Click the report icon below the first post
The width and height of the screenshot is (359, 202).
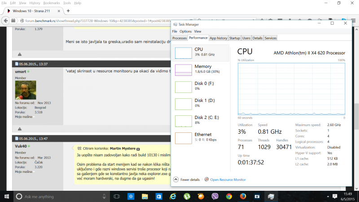pyautogui.click(x=20, y=54)
